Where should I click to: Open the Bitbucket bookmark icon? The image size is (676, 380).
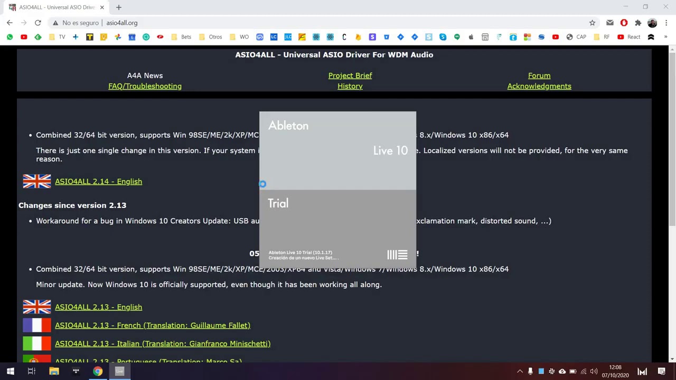[x=387, y=37]
